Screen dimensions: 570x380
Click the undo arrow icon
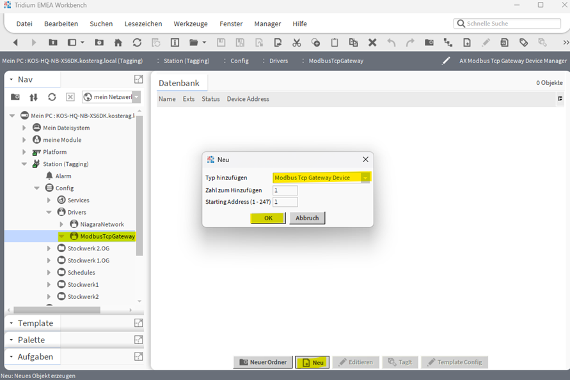pyautogui.click(x=391, y=42)
